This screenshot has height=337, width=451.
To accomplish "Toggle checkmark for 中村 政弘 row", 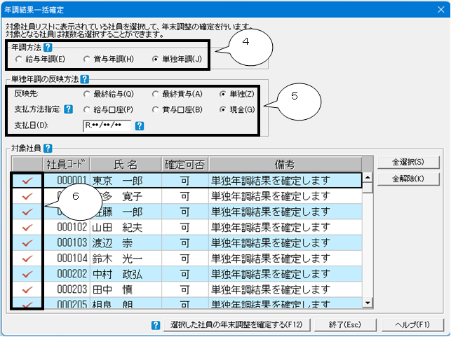I will [27, 274].
